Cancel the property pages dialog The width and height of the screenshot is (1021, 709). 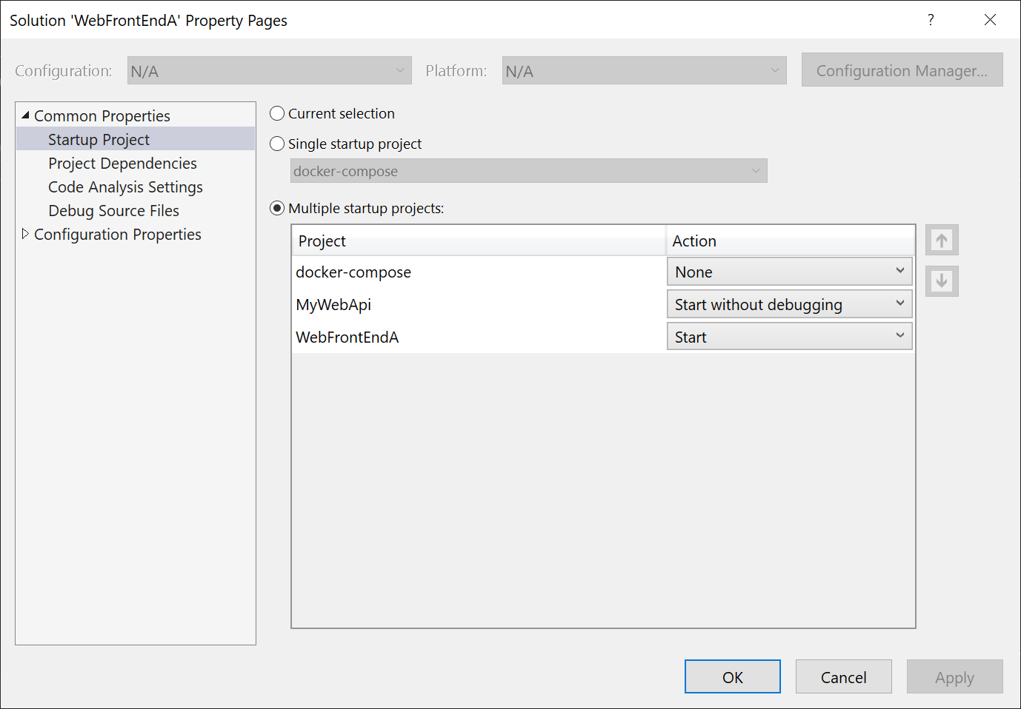tap(843, 676)
